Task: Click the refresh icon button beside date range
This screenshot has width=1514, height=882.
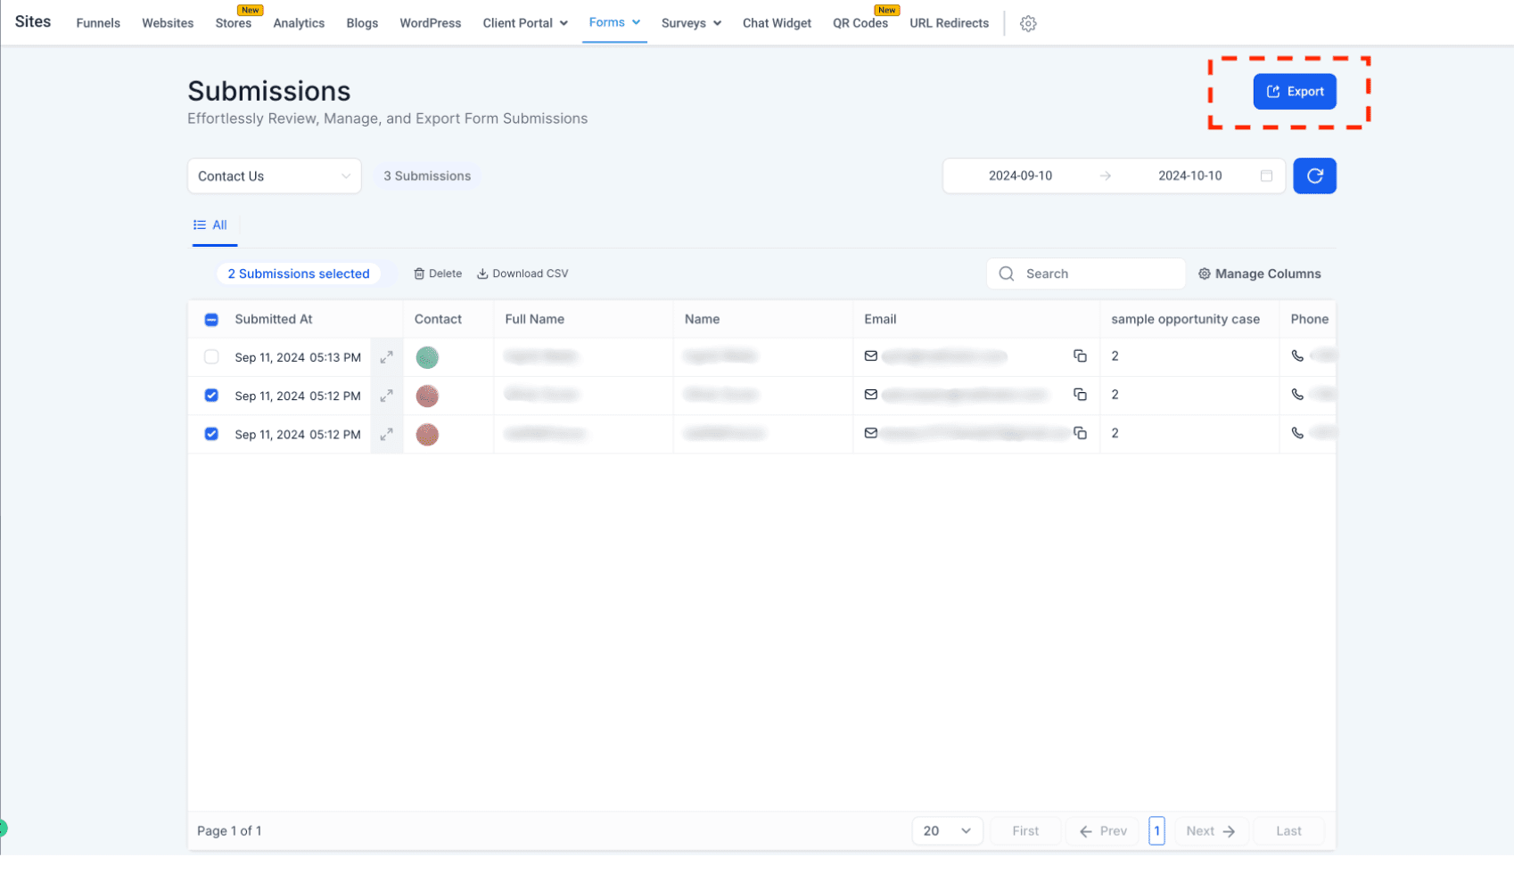Action: [1314, 176]
